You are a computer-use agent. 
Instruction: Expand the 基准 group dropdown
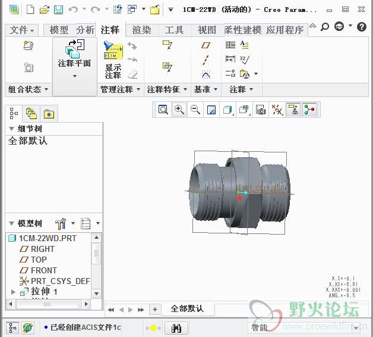pyautogui.click(x=206, y=90)
